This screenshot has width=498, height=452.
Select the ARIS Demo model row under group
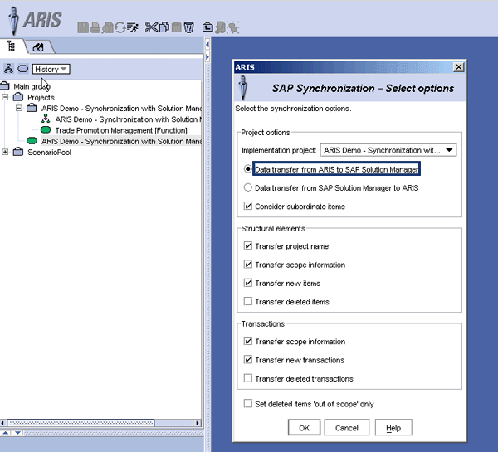click(129, 119)
